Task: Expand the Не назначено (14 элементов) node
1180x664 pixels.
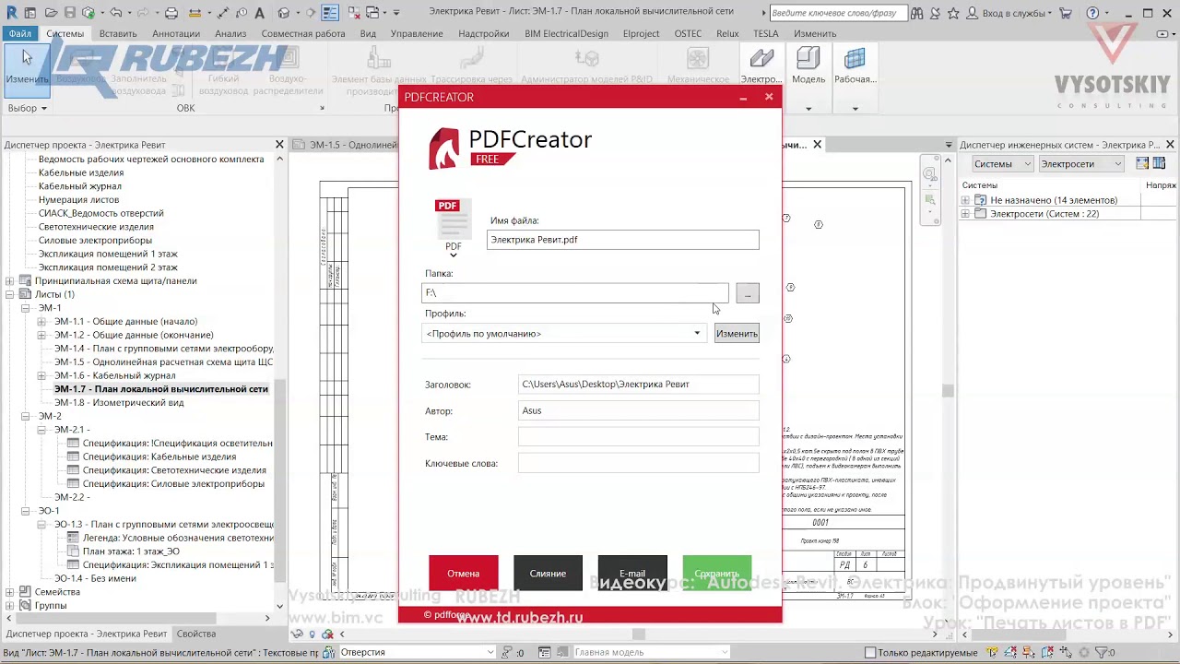Action: pyautogui.click(x=966, y=200)
